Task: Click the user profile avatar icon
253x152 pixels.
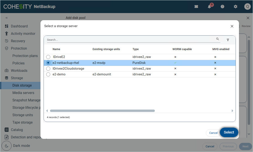Action: [x=247, y=7]
